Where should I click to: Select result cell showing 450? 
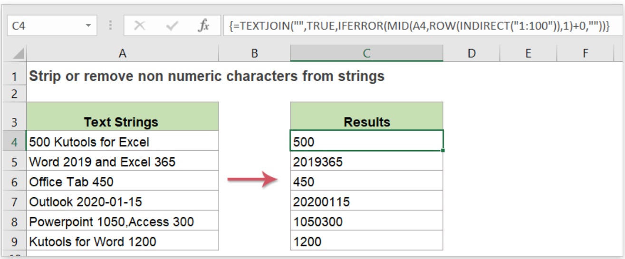[x=366, y=181]
